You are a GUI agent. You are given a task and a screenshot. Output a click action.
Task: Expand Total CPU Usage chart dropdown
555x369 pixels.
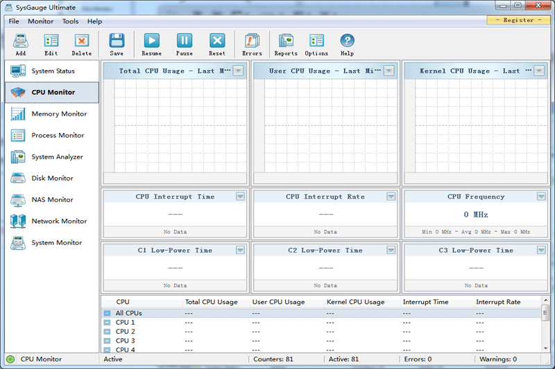click(239, 71)
